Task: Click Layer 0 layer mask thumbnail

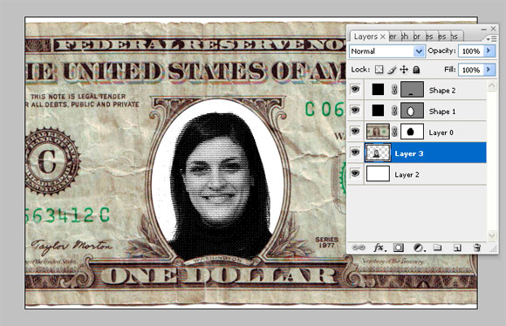Action: 412,132
